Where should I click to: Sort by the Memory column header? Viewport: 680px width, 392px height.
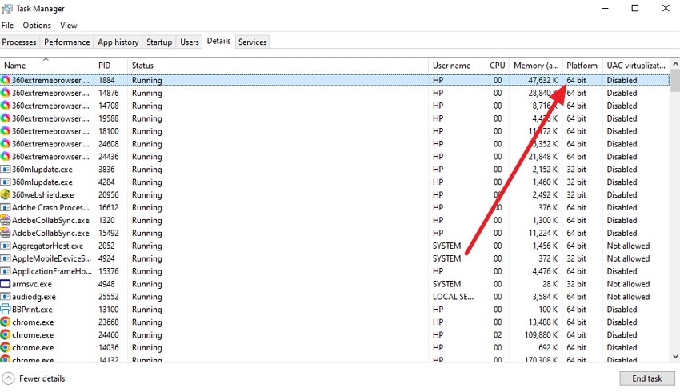pyautogui.click(x=535, y=66)
